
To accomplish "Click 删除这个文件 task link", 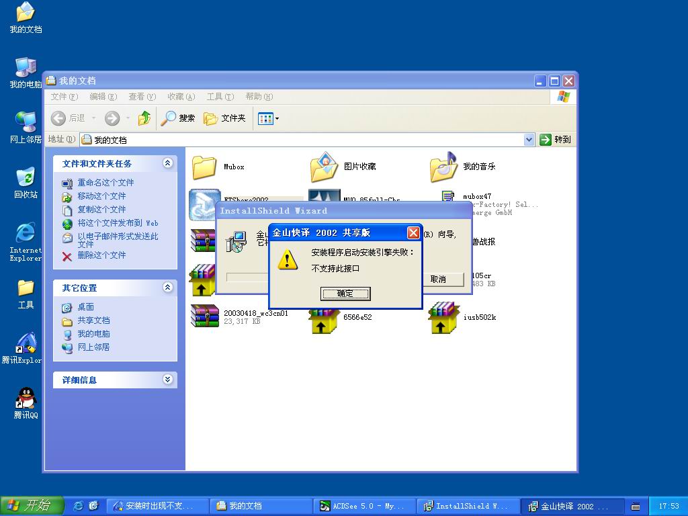I will 102,255.
